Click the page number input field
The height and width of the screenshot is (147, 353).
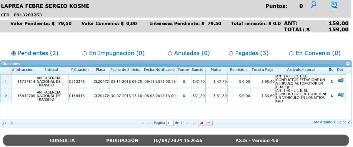click(170, 123)
